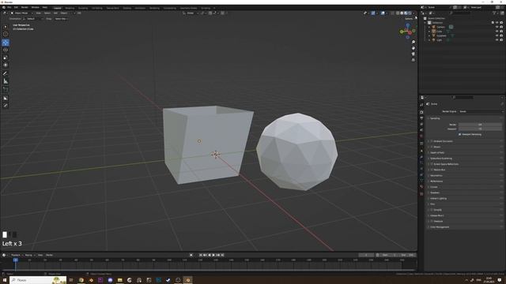Open World properties tab icon
The image size is (506, 284).
click(x=421, y=136)
